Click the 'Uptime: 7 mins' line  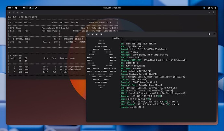click(129, 52)
